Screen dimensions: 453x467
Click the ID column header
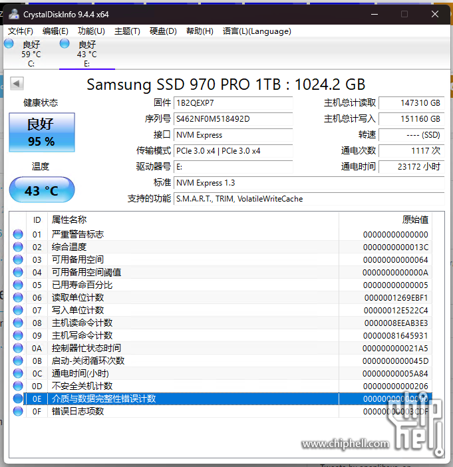pyautogui.click(x=37, y=220)
